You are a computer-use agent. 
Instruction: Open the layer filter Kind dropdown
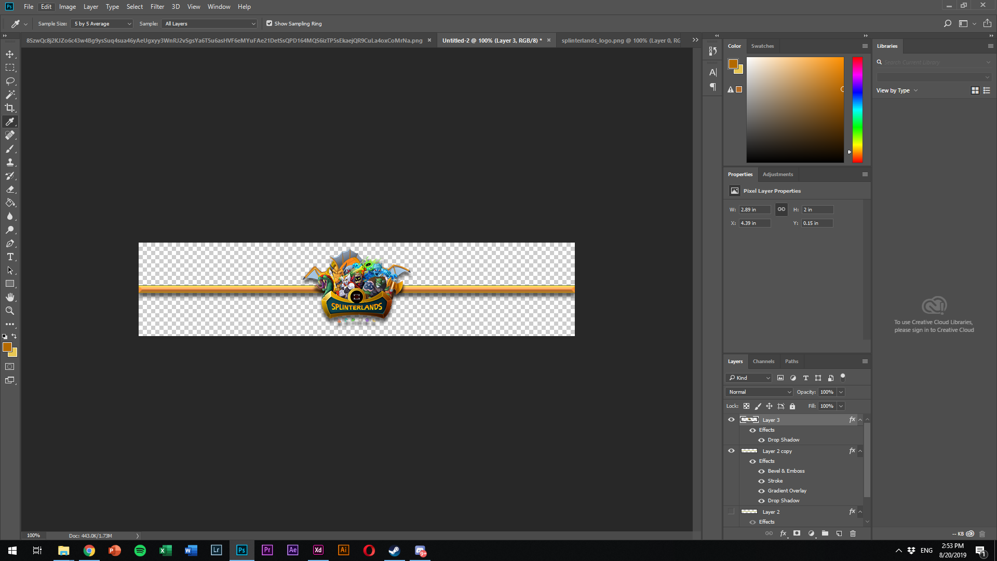tap(749, 378)
